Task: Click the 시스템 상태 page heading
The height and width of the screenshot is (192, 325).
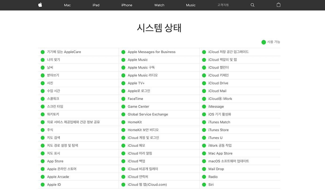Action: click(x=159, y=28)
